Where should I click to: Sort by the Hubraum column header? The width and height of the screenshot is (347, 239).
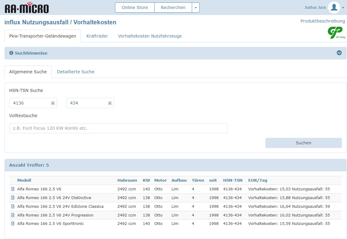pyautogui.click(x=127, y=180)
